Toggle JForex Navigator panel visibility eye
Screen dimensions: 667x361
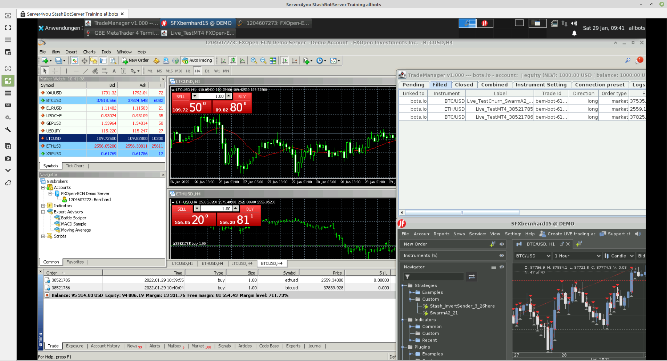coord(502,267)
